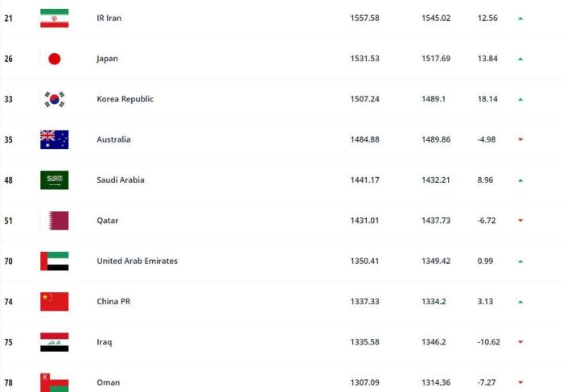Click the Qatar flag icon
The width and height of the screenshot is (563, 392).
[54, 221]
